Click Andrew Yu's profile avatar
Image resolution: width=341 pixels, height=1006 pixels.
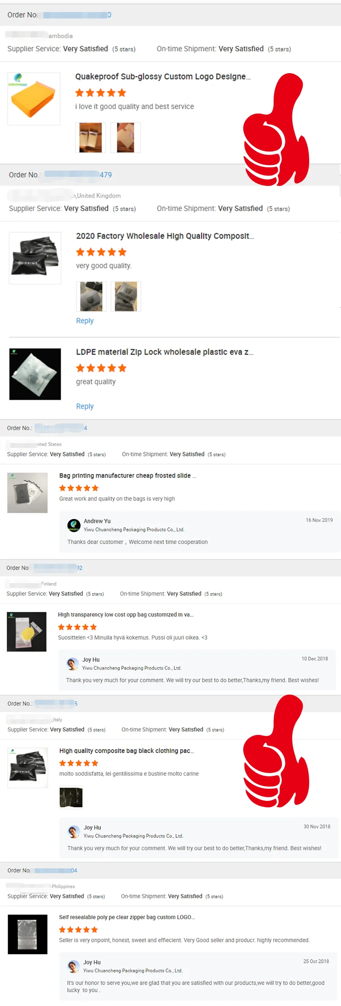coord(74,525)
